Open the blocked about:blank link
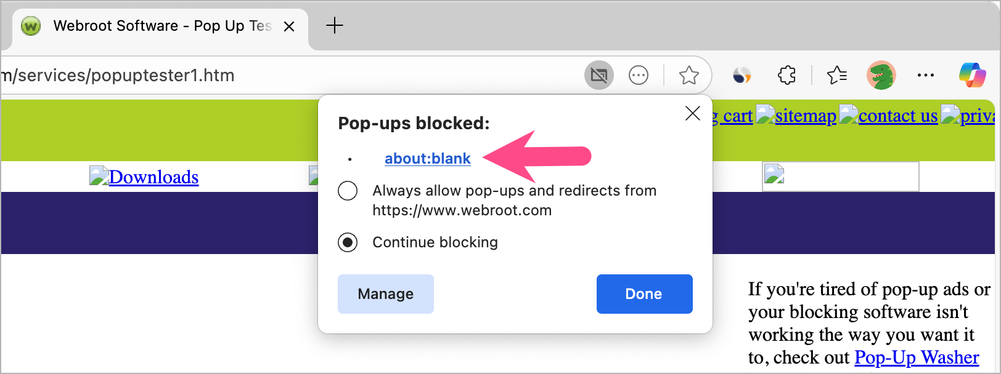The image size is (1001, 374). [x=427, y=159]
